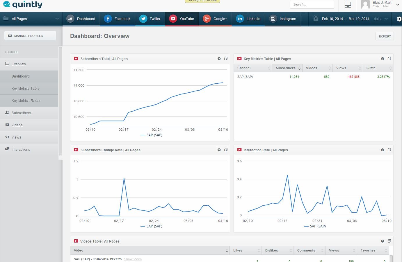Open settings gear icon in navigation bar
The height and width of the screenshot is (262, 402).
[x=399, y=19]
